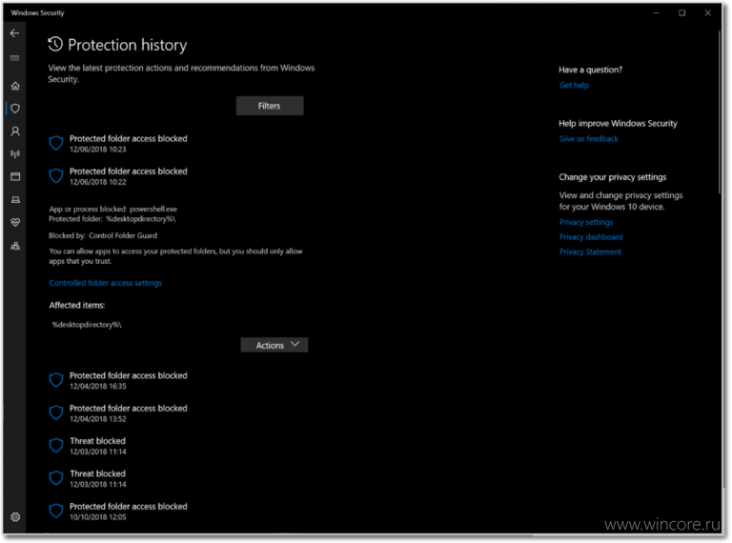Image resolution: width=732 pixels, height=543 pixels.
Task: Collapse Protected folder access blocked 12/06/2018 10:22
Action: coord(129,176)
